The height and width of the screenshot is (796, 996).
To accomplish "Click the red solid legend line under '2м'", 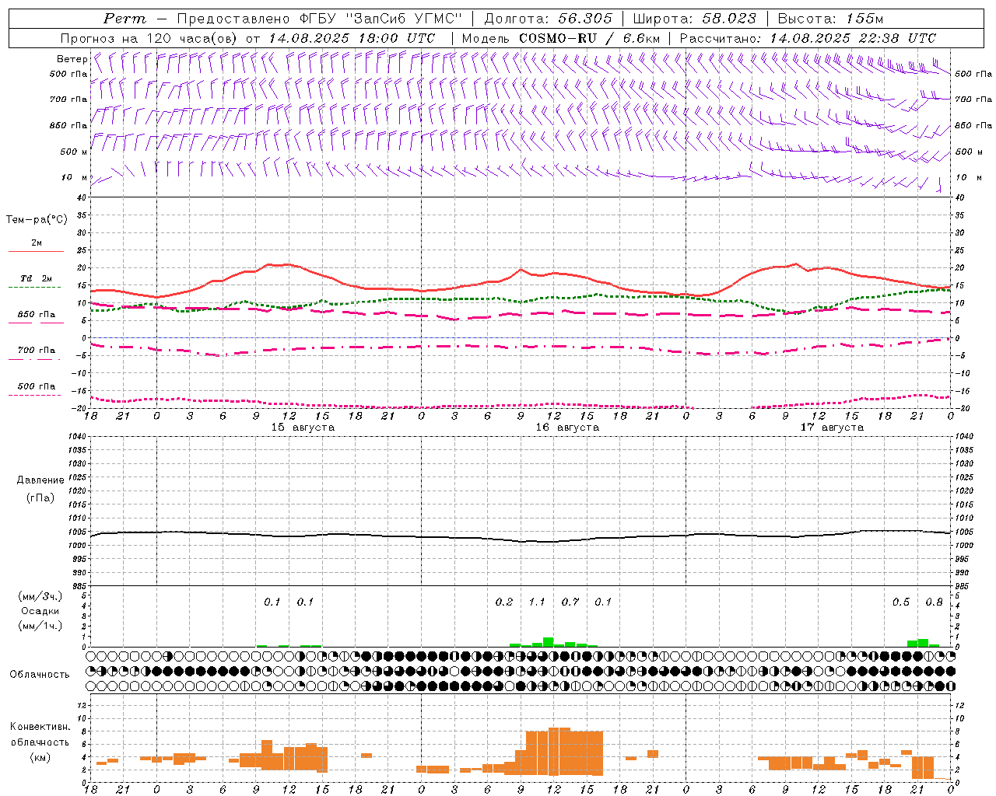I will 36,251.
